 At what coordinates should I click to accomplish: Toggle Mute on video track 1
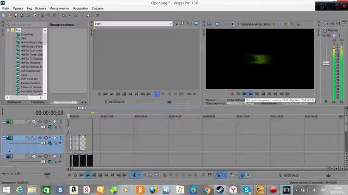point(54,121)
